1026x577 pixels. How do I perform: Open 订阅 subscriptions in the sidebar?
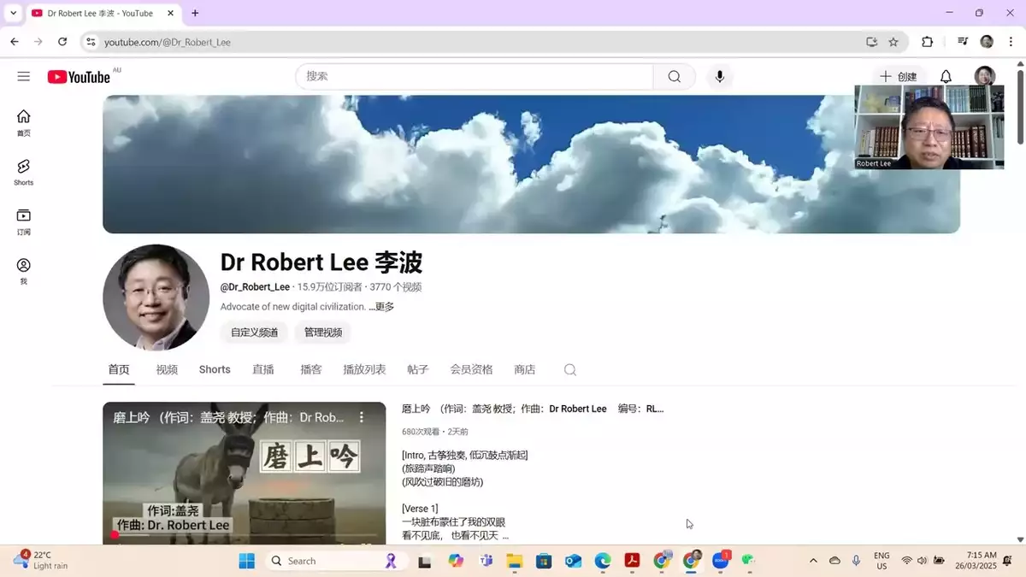[x=24, y=221]
